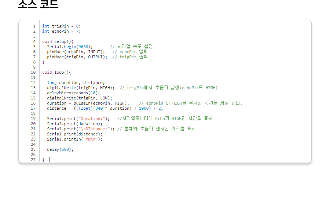Image resolution: width=330 pixels, height=200 pixels.
Task: Place cursor on 'void loop(){' line
Action: tap(56, 72)
